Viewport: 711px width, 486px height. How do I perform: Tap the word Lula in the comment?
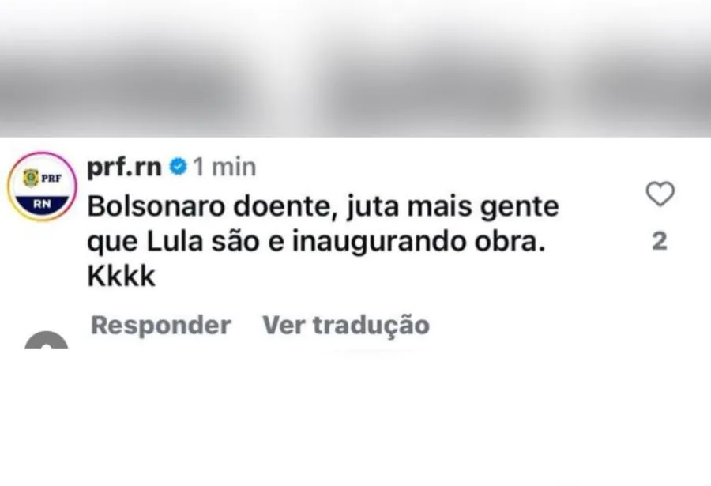point(175,241)
